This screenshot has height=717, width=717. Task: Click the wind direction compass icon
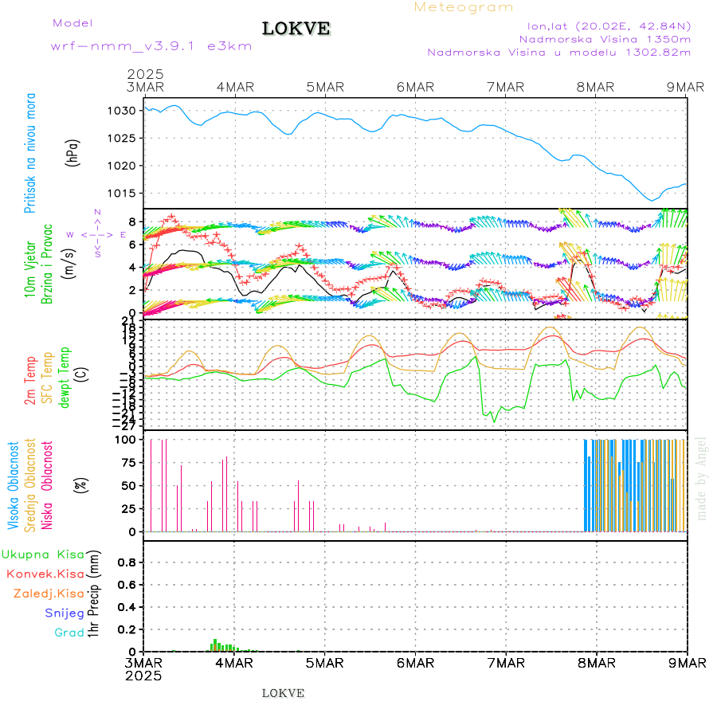(96, 234)
